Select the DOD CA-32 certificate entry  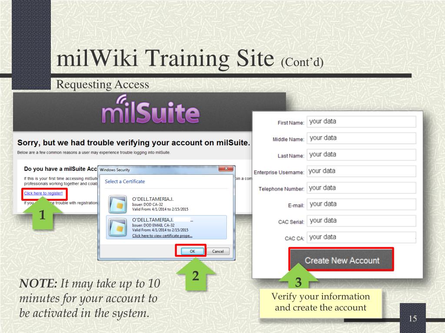click(166, 204)
